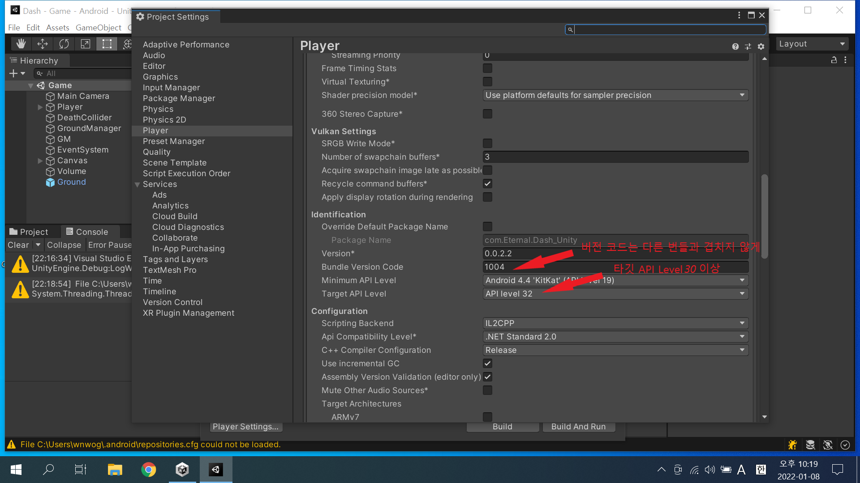Toggle Assembly Version Validation checkbox
This screenshot has height=483, width=860.
(x=487, y=376)
